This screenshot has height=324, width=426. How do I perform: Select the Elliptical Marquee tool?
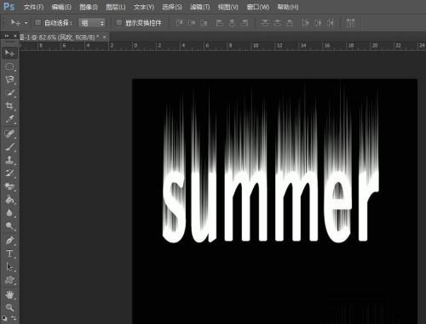click(9, 66)
